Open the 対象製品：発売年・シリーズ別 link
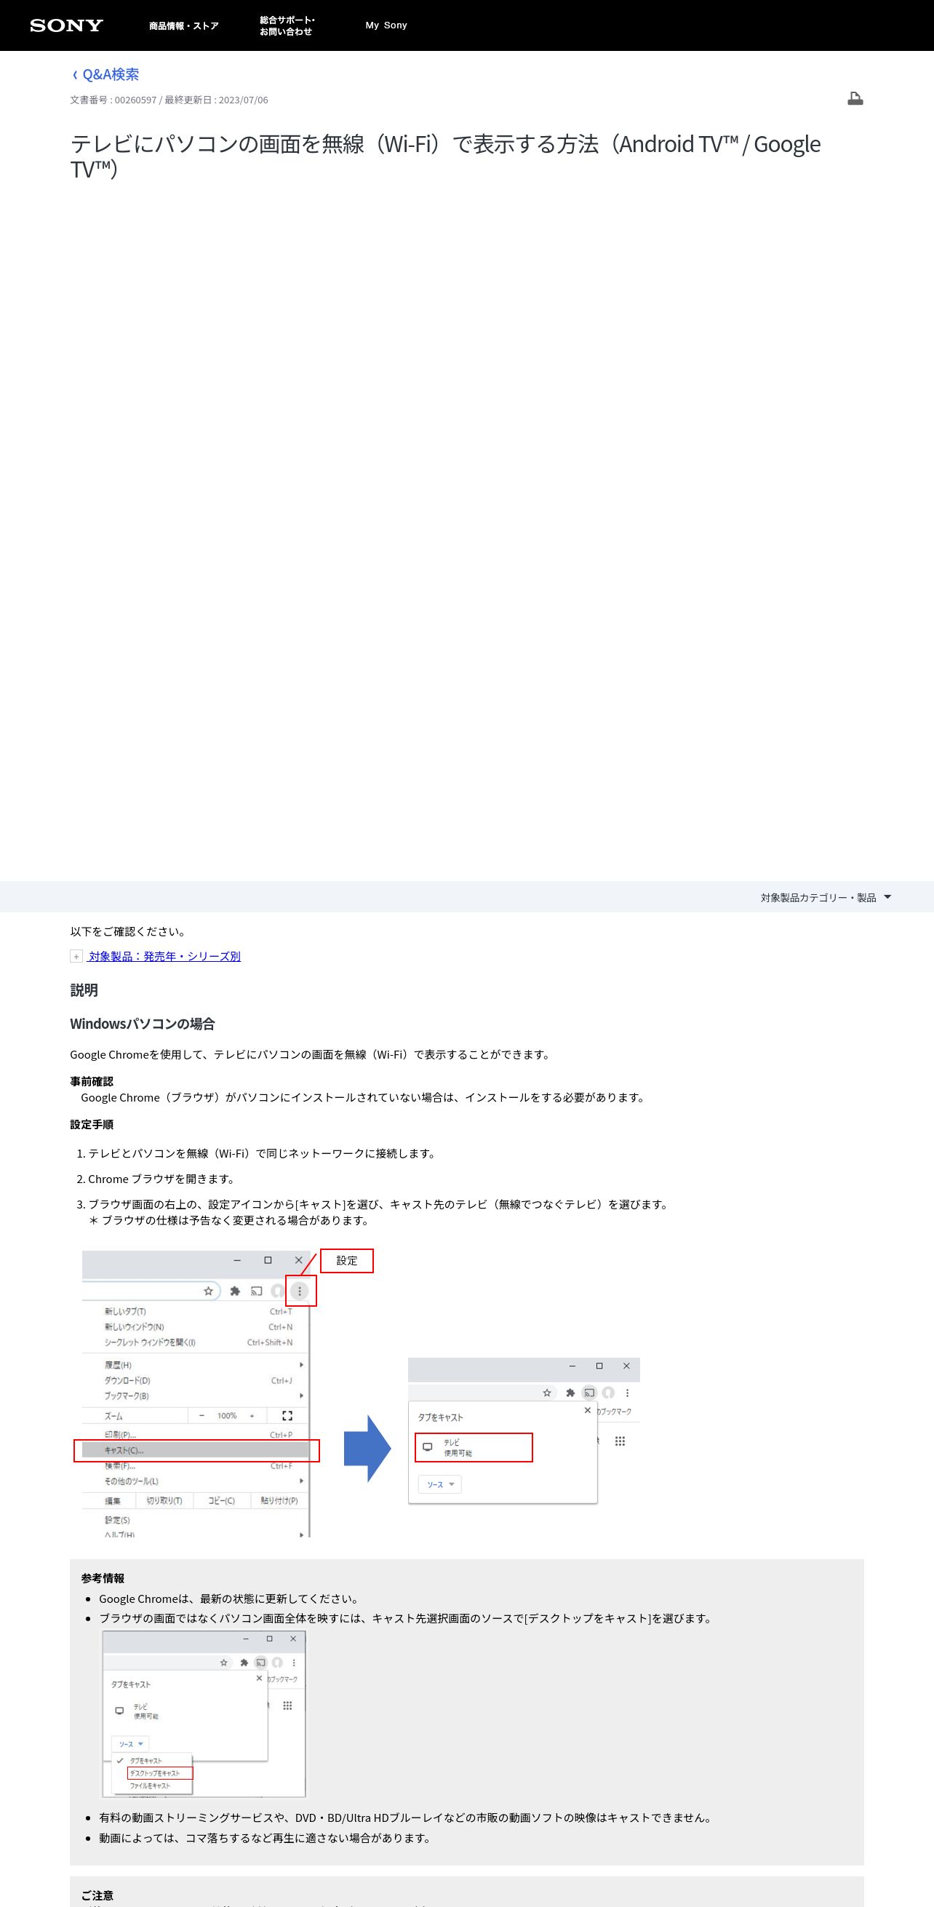The height and width of the screenshot is (1907, 934). 164,957
